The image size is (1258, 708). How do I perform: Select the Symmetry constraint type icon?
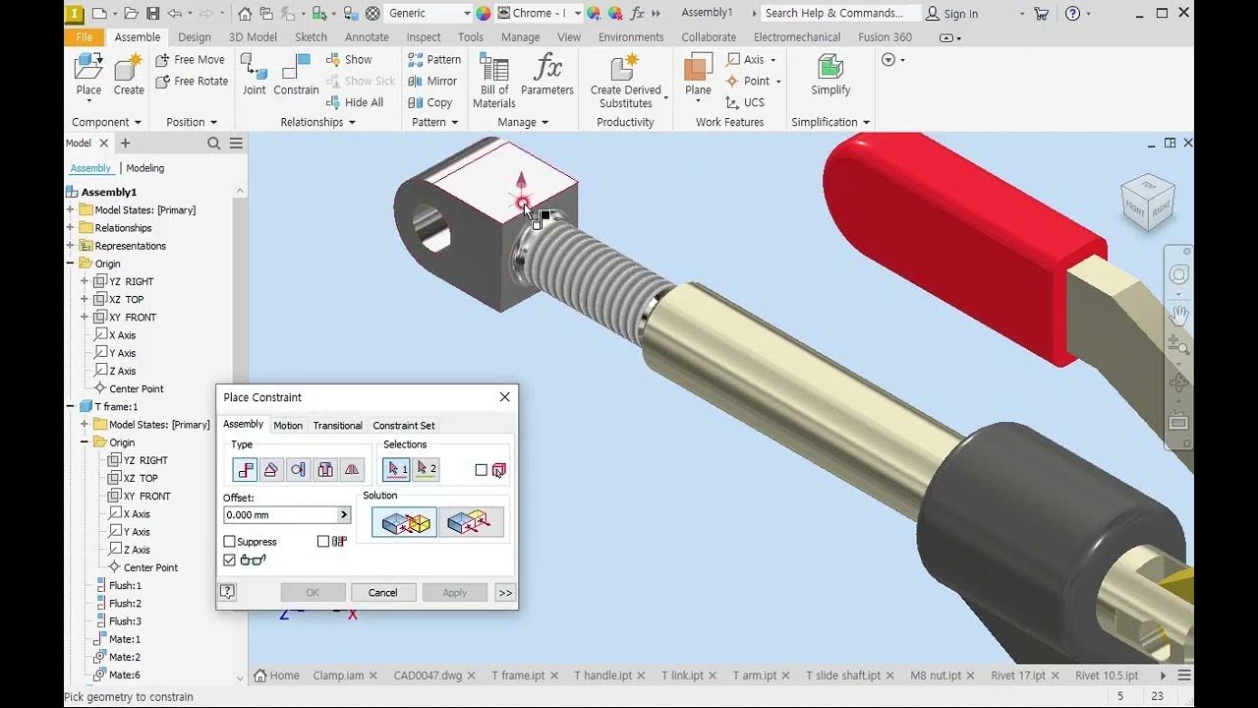click(x=352, y=470)
